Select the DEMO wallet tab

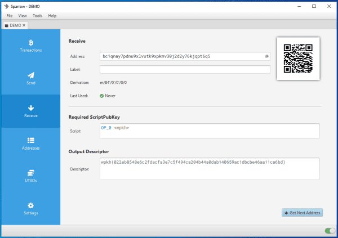point(14,25)
